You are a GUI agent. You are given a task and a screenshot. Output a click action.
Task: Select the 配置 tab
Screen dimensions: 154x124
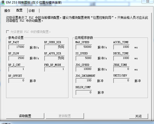[19, 10]
